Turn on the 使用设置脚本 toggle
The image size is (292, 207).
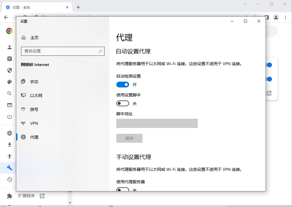point(123,103)
